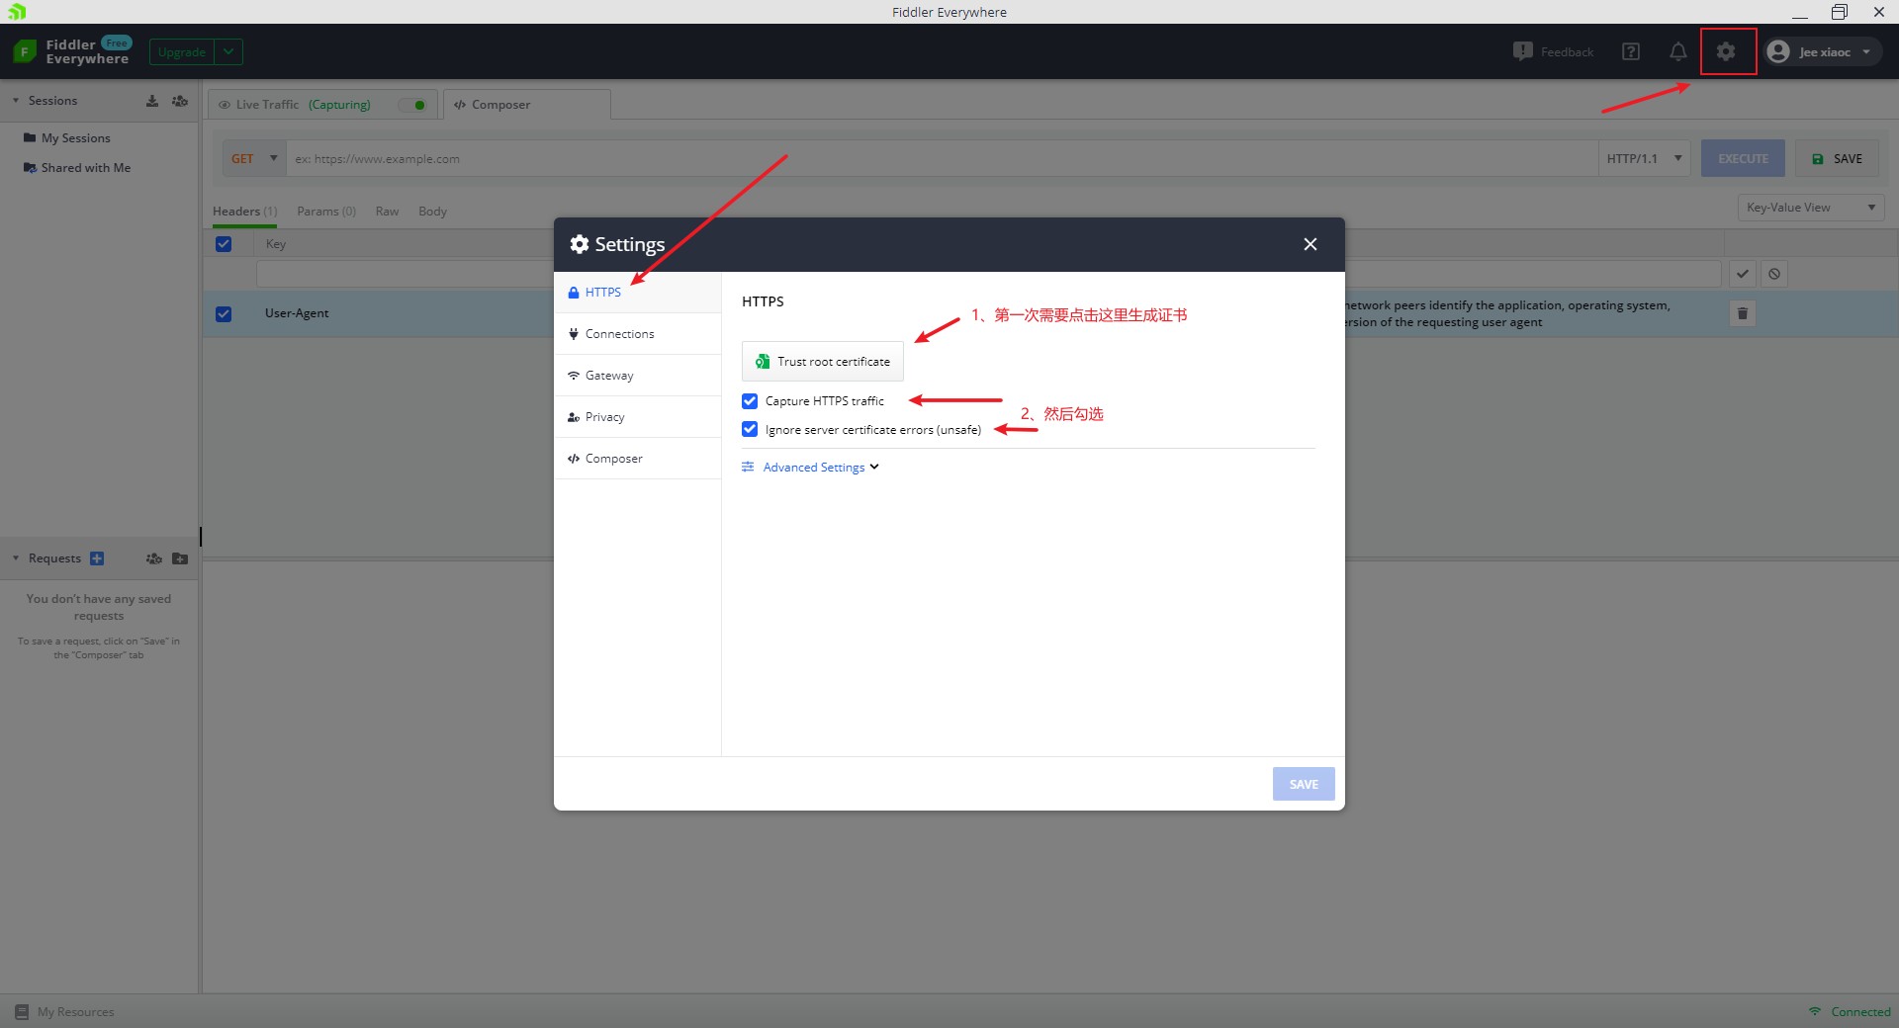Click the Feedback icon button
Image resolution: width=1899 pixels, height=1028 pixels.
(1523, 50)
